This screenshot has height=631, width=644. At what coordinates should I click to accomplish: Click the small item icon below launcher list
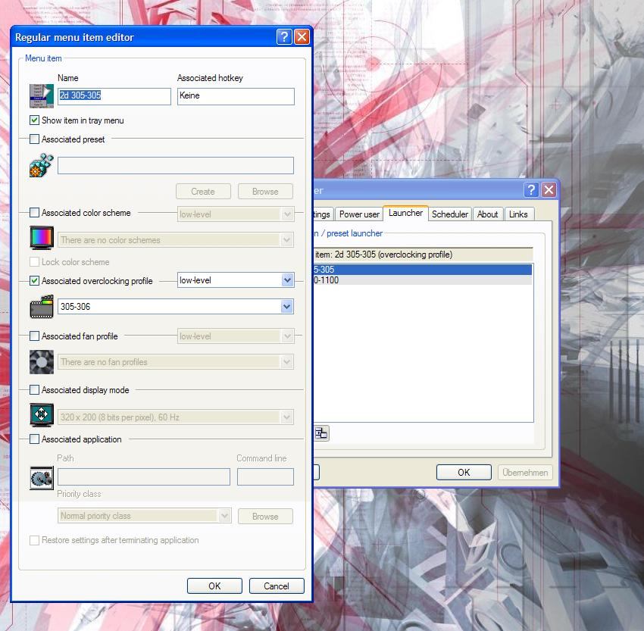[321, 433]
